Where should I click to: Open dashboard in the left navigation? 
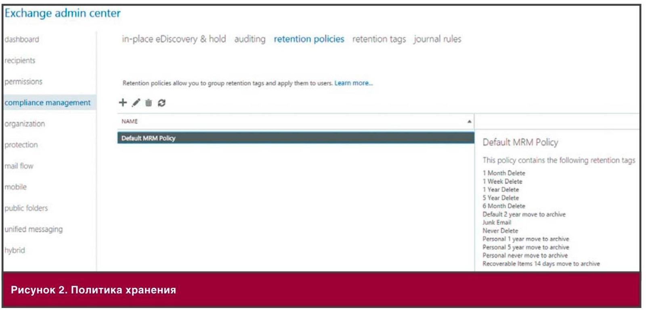22,39
